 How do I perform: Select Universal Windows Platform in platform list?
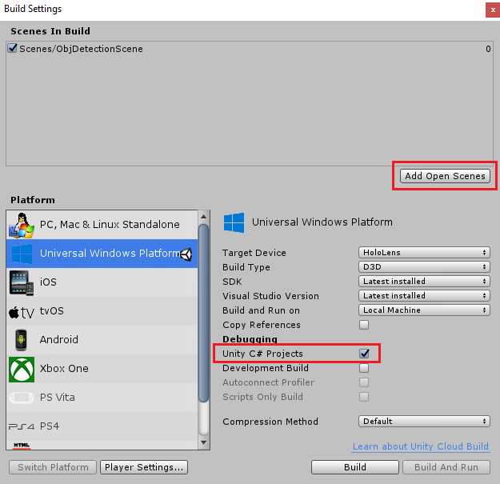point(102,254)
